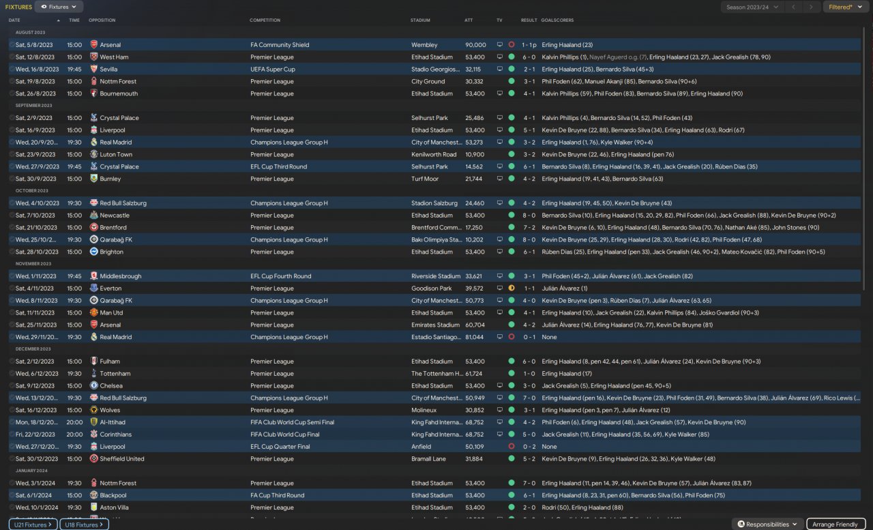Open the Real Madrid 0 - 1 result

point(529,337)
